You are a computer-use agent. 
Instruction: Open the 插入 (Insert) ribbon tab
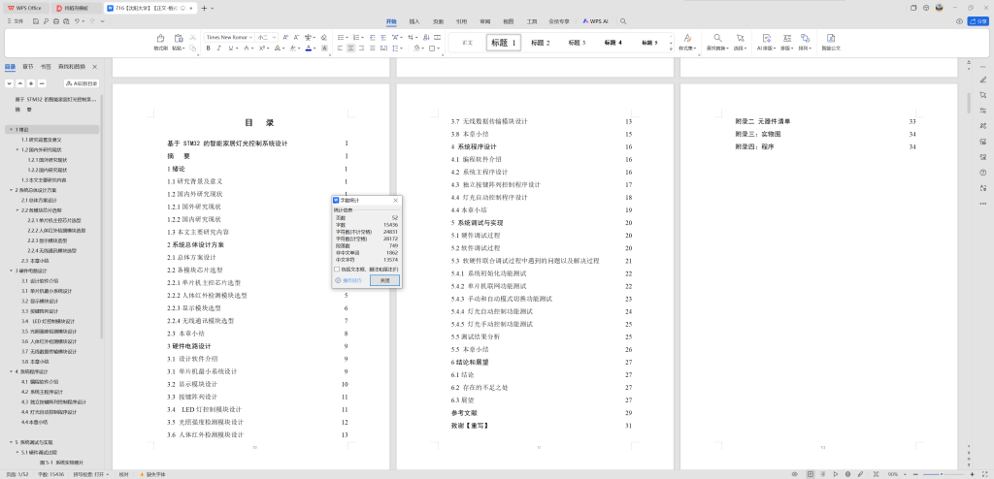coord(414,21)
